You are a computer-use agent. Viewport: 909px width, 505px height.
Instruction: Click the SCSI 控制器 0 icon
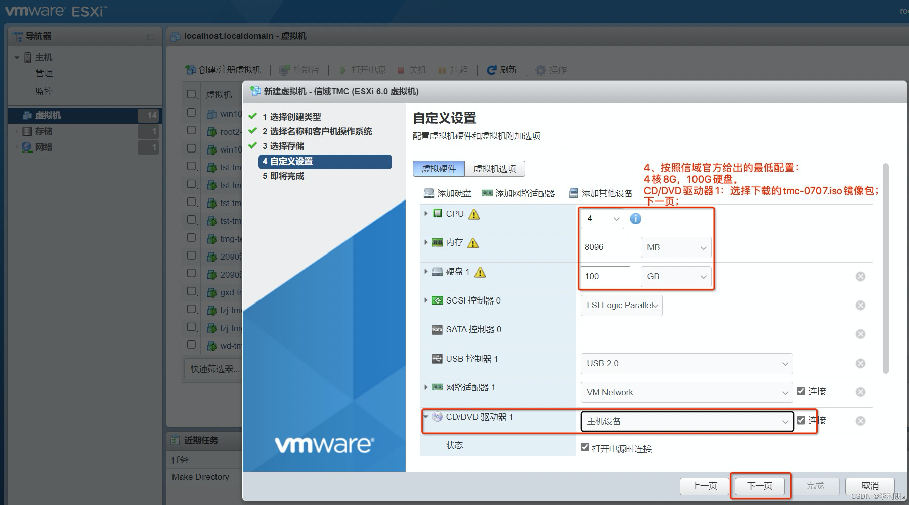point(437,300)
